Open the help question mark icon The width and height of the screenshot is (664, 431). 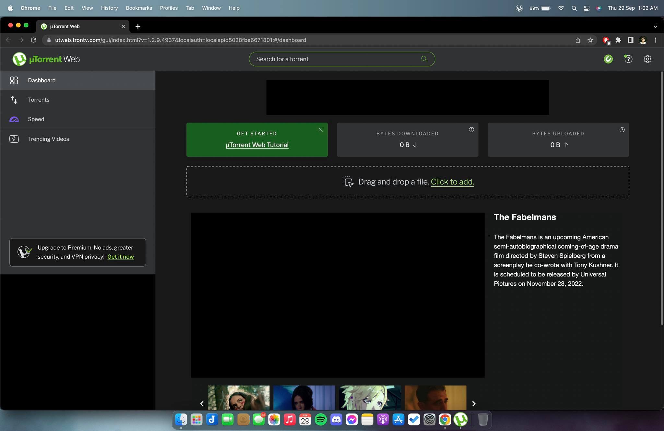tap(628, 59)
